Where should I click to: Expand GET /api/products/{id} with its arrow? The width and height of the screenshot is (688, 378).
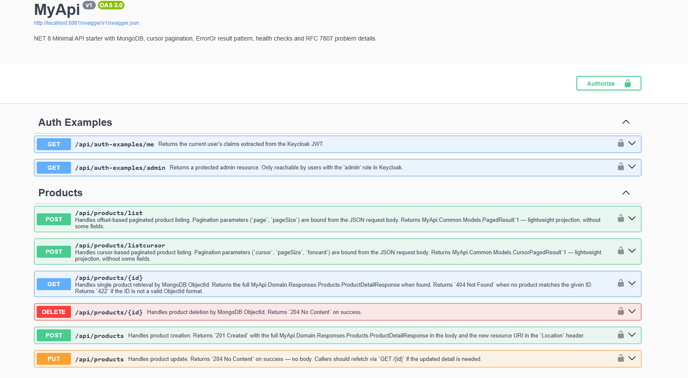(632, 283)
